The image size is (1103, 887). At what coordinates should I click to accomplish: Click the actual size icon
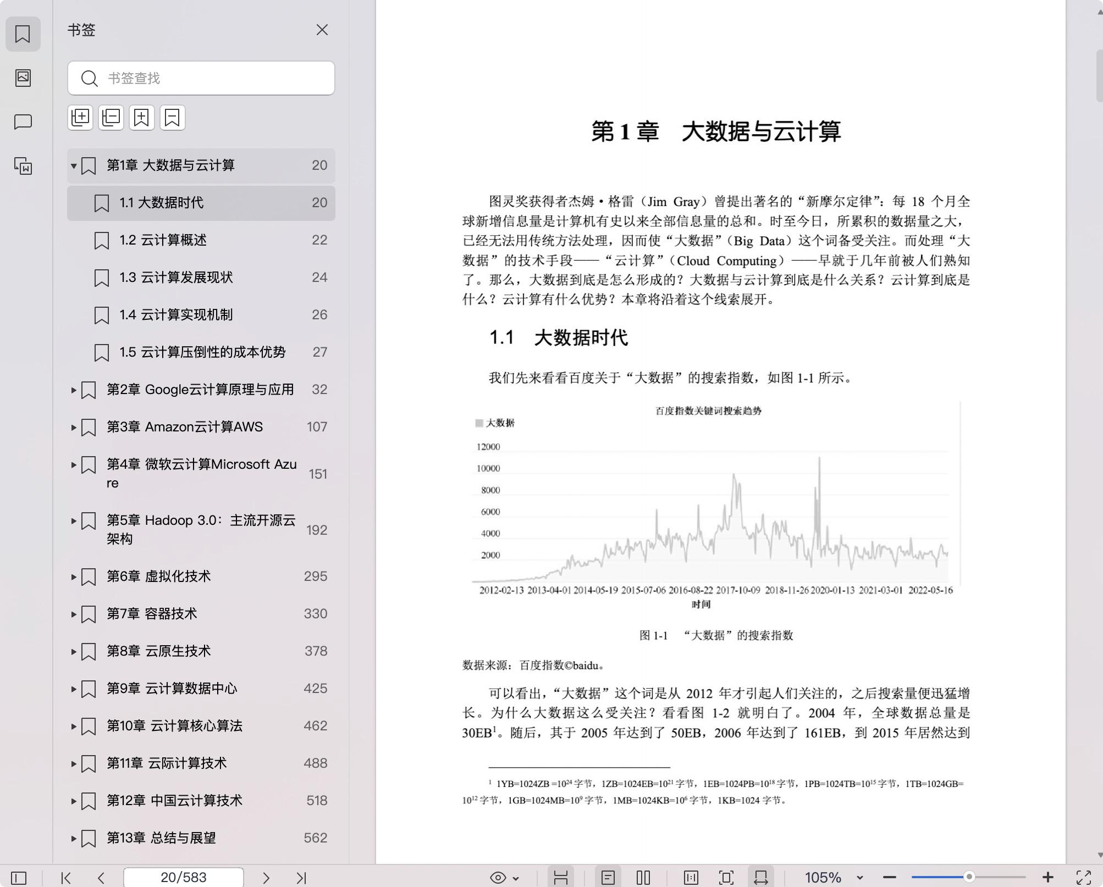(691, 878)
